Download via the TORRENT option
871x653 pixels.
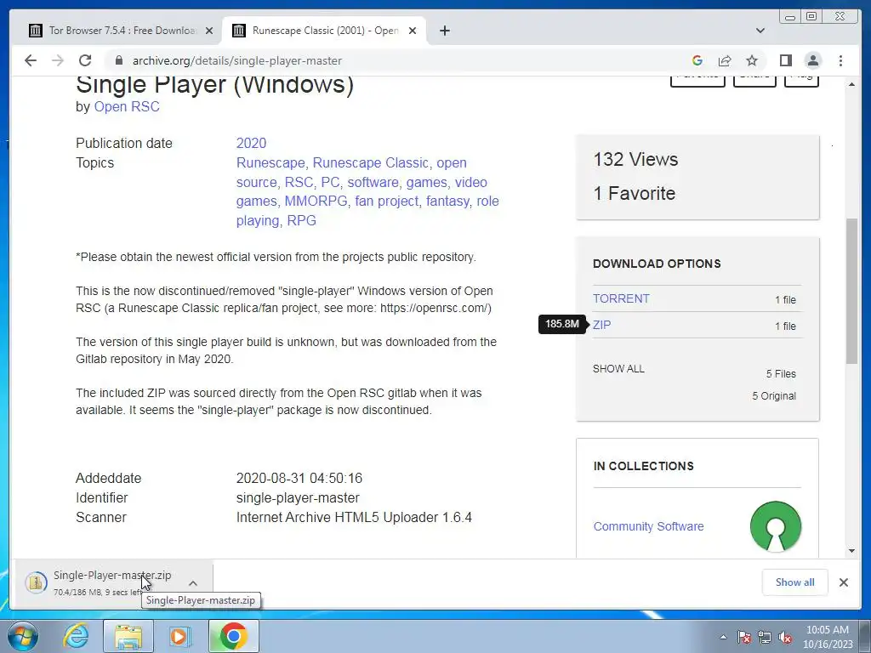[x=620, y=298]
